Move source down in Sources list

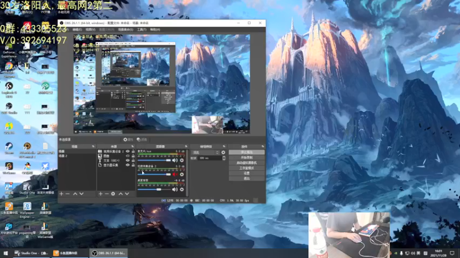coord(127,194)
